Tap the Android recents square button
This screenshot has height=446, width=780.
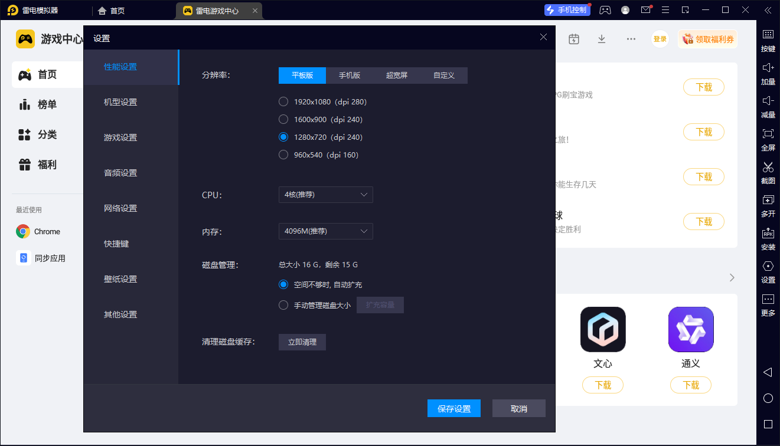click(x=768, y=424)
